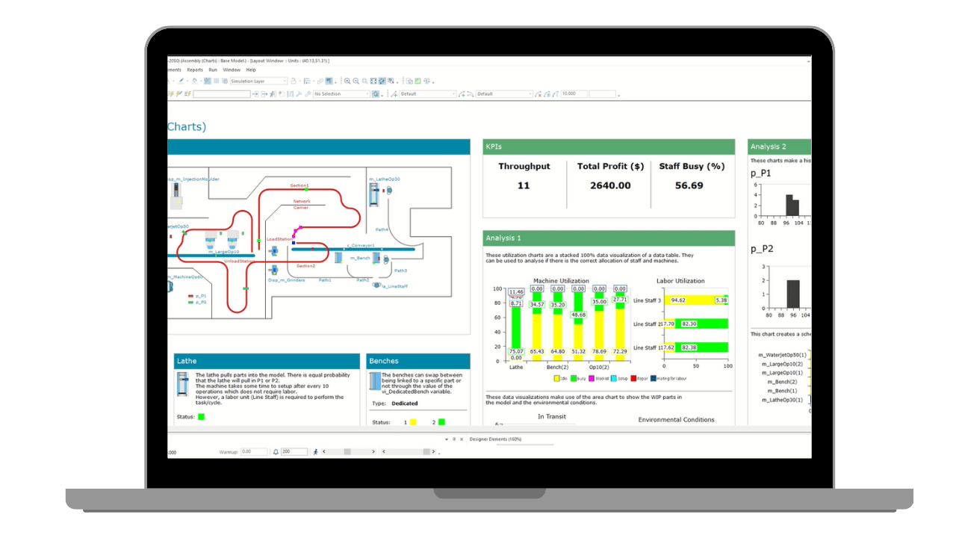
Task: Open the first Default style dropdown
Action: click(452, 94)
